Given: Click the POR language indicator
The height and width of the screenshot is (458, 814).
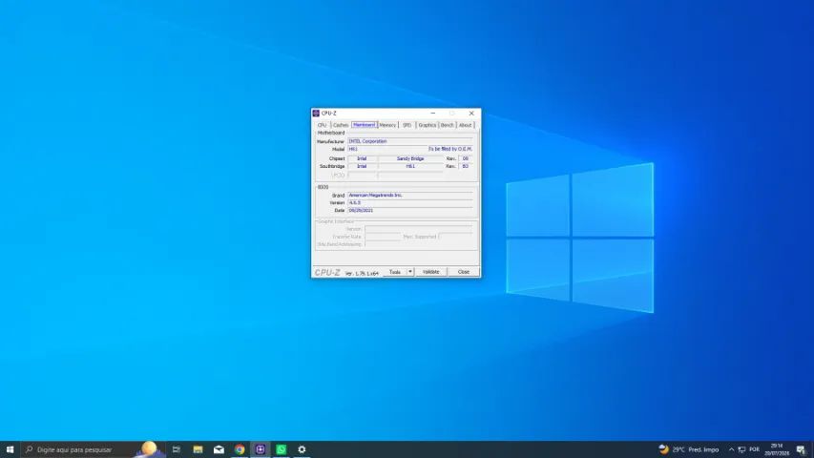Looking at the screenshot, I should [754, 449].
